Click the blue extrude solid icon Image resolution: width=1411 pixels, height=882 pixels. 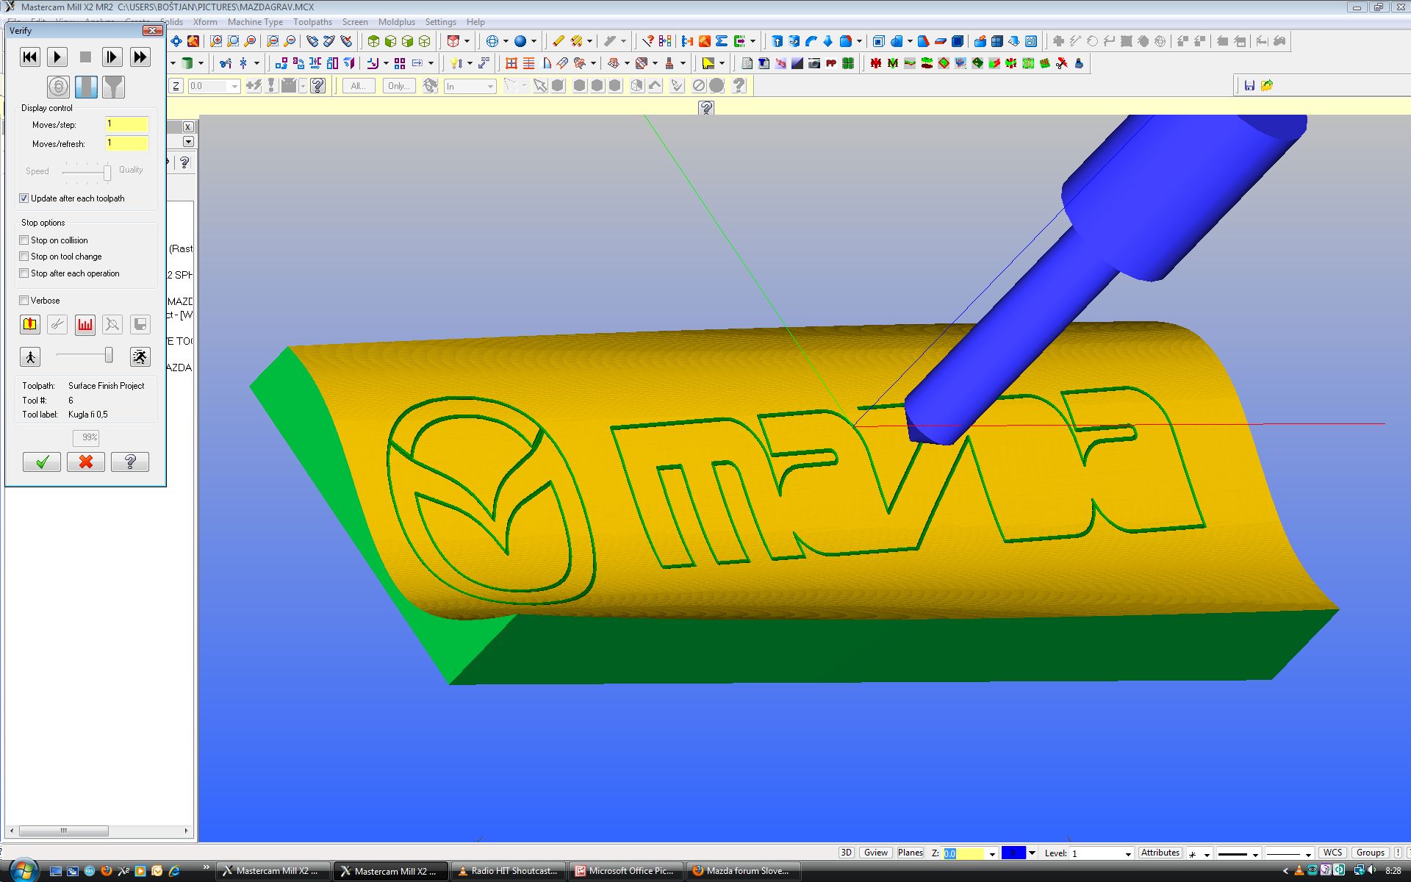click(777, 41)
